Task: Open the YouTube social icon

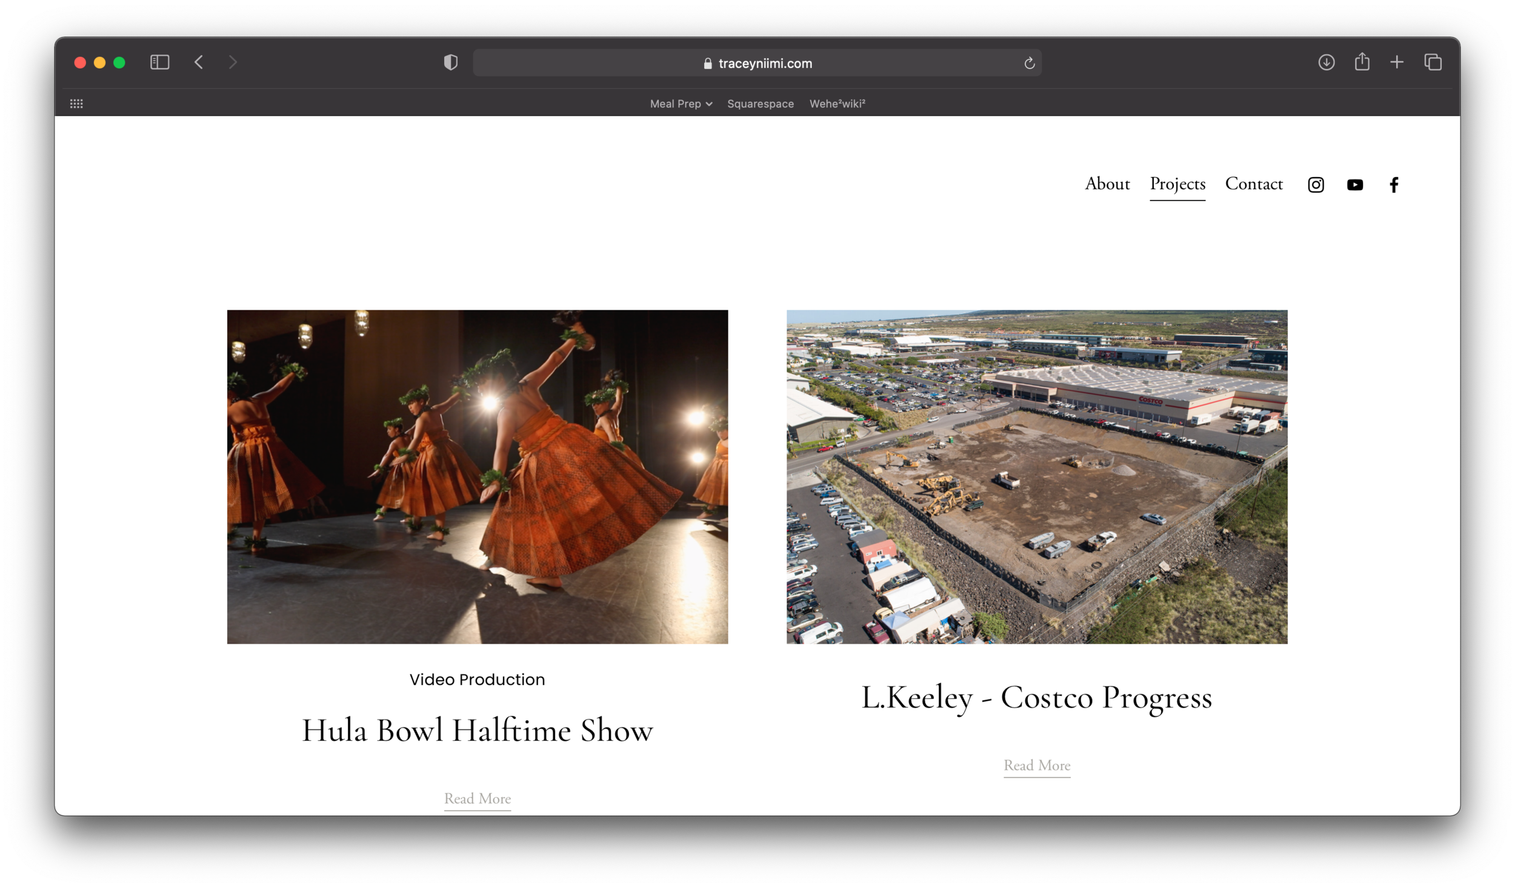Action: [1355, 185]
